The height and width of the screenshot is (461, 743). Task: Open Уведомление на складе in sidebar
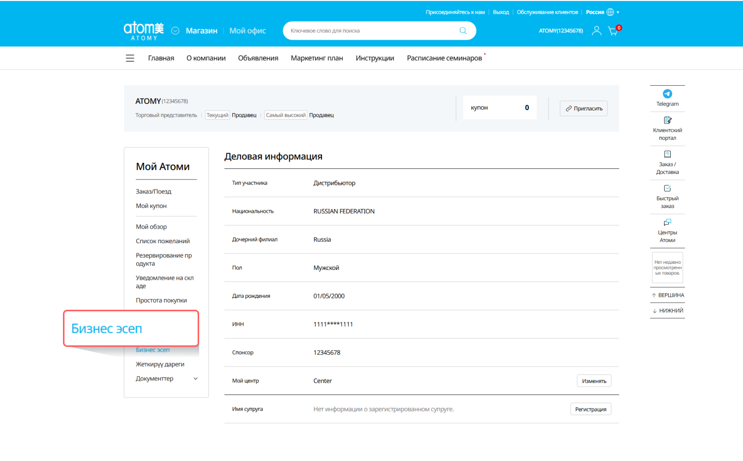pyautogui.click(x=165, y=282)
